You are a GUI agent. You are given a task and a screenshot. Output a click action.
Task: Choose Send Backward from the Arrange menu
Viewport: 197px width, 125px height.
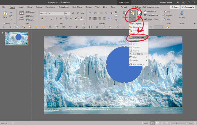[138, 37]
